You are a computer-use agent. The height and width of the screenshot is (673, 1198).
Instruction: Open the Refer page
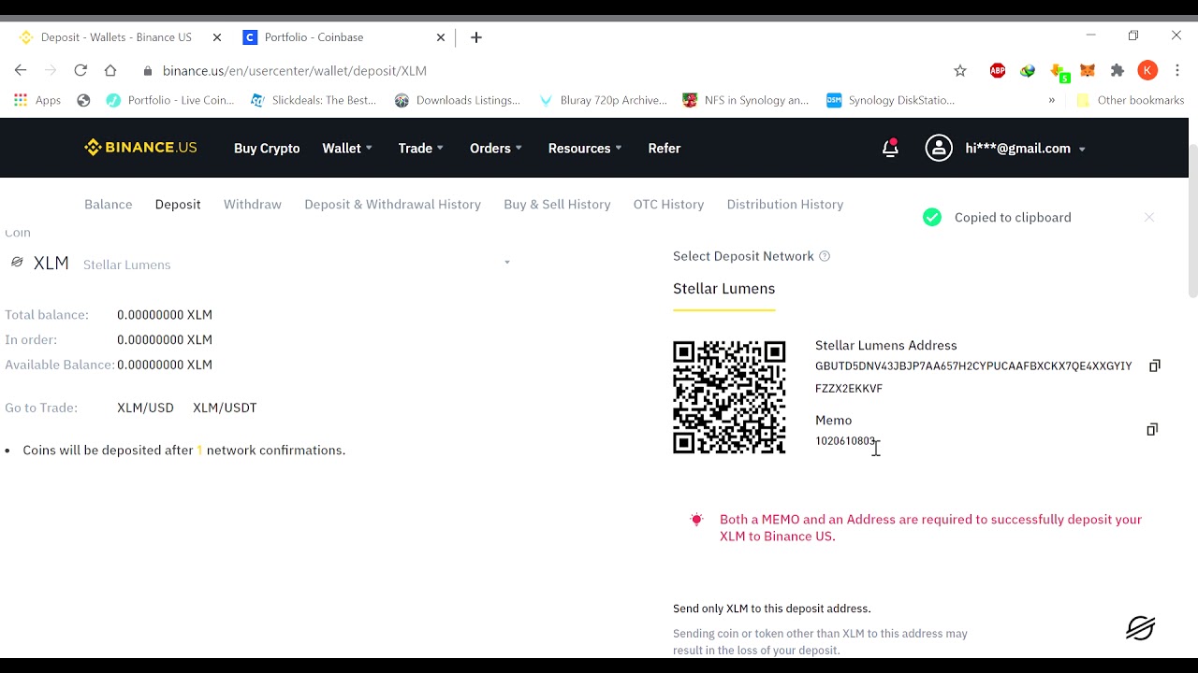(665, 148)
